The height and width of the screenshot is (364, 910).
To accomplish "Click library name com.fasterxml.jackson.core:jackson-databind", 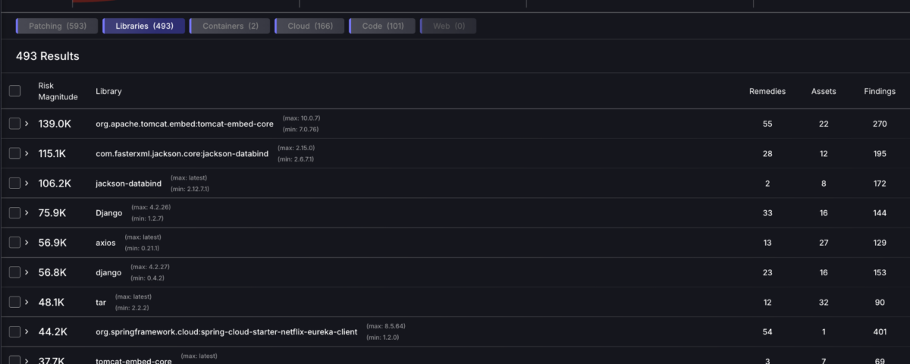I will [x=182, y=153].
